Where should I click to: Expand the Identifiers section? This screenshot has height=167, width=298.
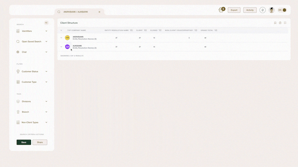point(46,31)
